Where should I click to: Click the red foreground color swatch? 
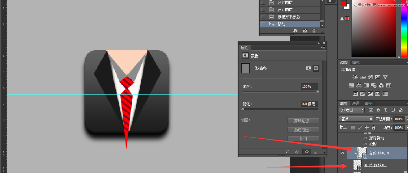pos(343,3)
